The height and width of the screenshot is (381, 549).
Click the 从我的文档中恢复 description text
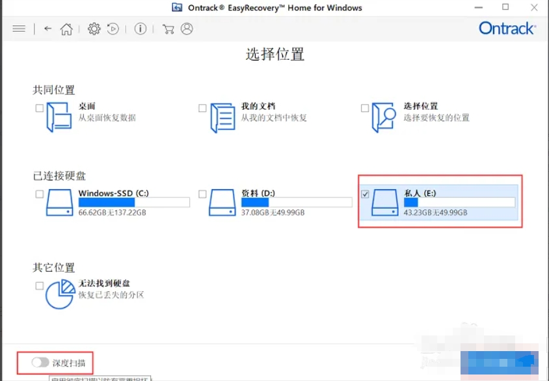[274, 118]
